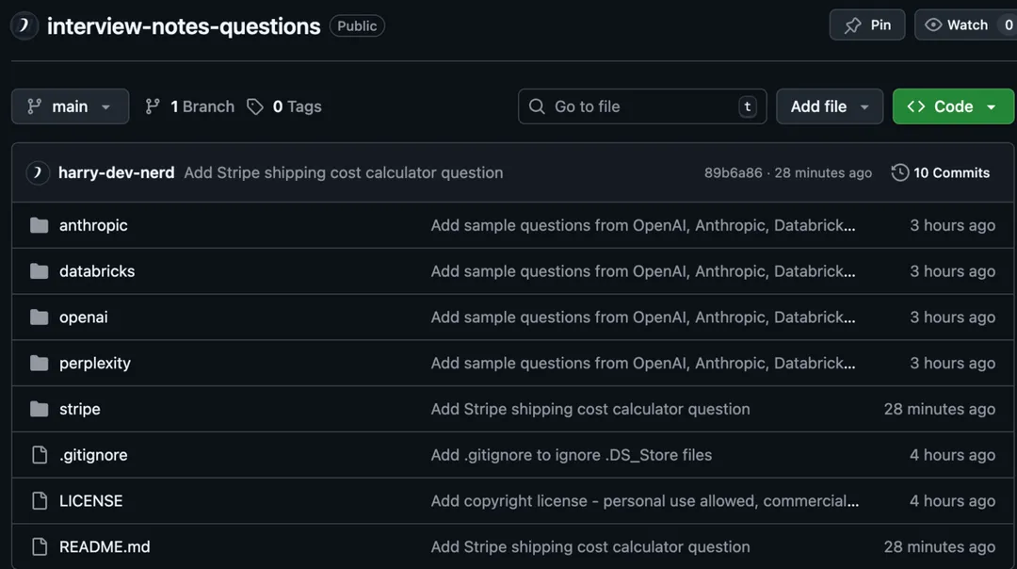Open the commit history via the clock icon
The width and height of the screenshot is (1017, 569).
[898, 172]
